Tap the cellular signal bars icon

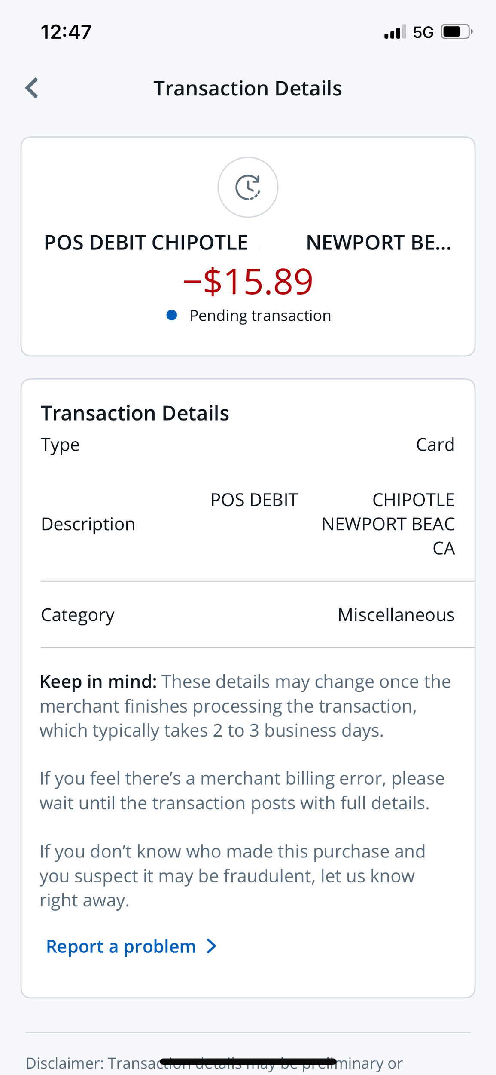click(x=395, y=32)
